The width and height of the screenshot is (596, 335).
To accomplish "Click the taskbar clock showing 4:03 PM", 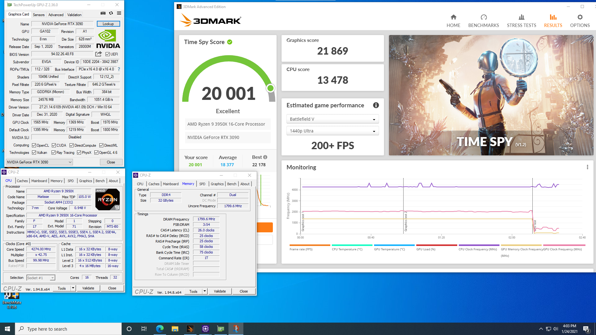I will [569, 329].
